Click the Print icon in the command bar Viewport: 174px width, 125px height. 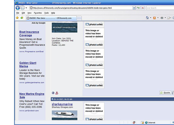(162, 18)
